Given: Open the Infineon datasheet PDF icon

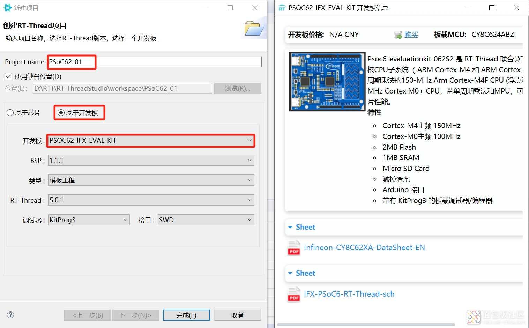Looking at the screenshot, I should [294, 248].
